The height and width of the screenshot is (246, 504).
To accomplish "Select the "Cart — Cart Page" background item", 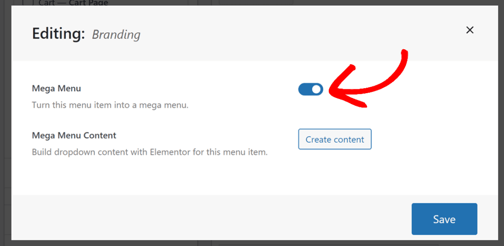I will coord(73,3).
